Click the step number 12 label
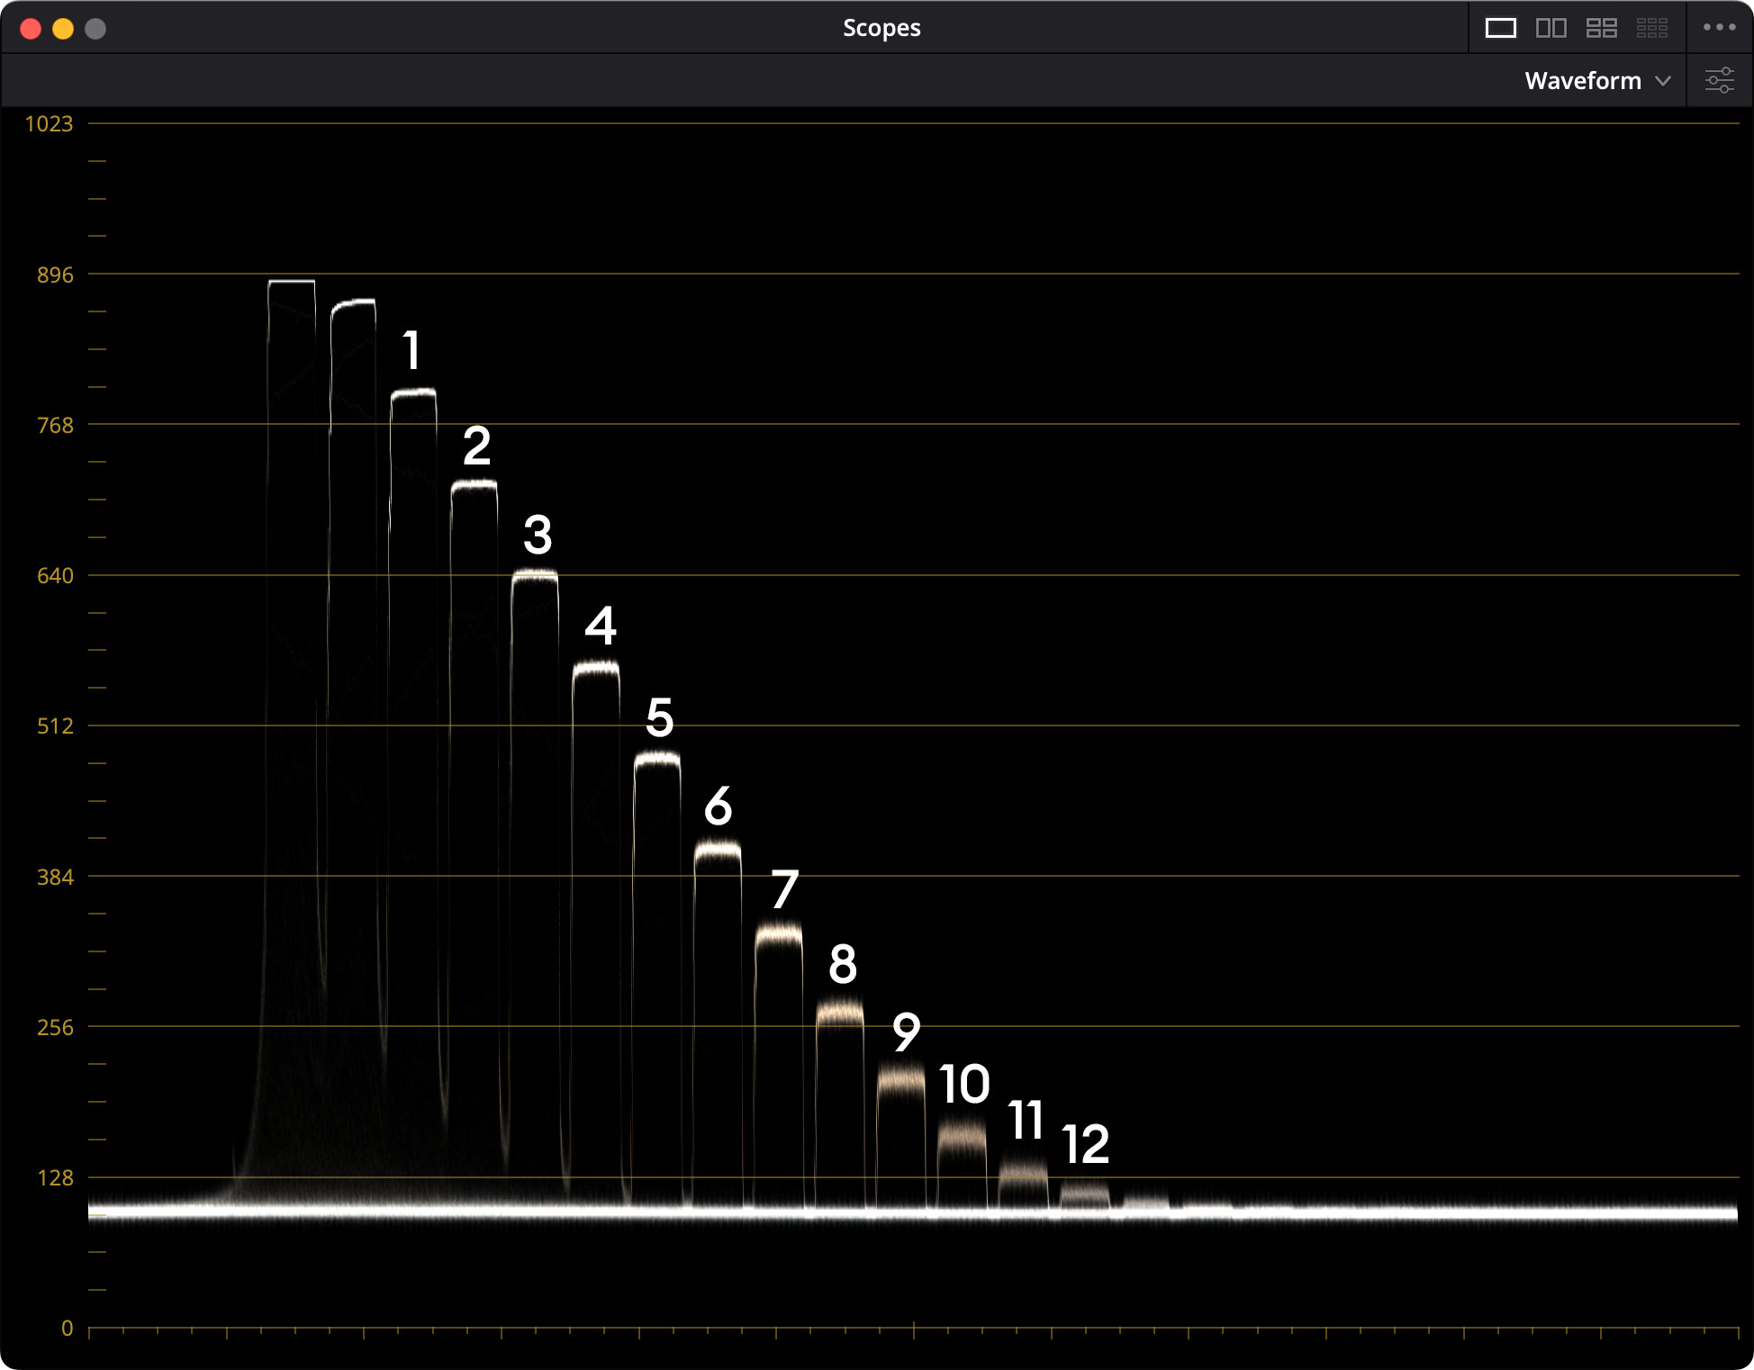Viewport: 1754px width, 1370px height. 1085,1144
